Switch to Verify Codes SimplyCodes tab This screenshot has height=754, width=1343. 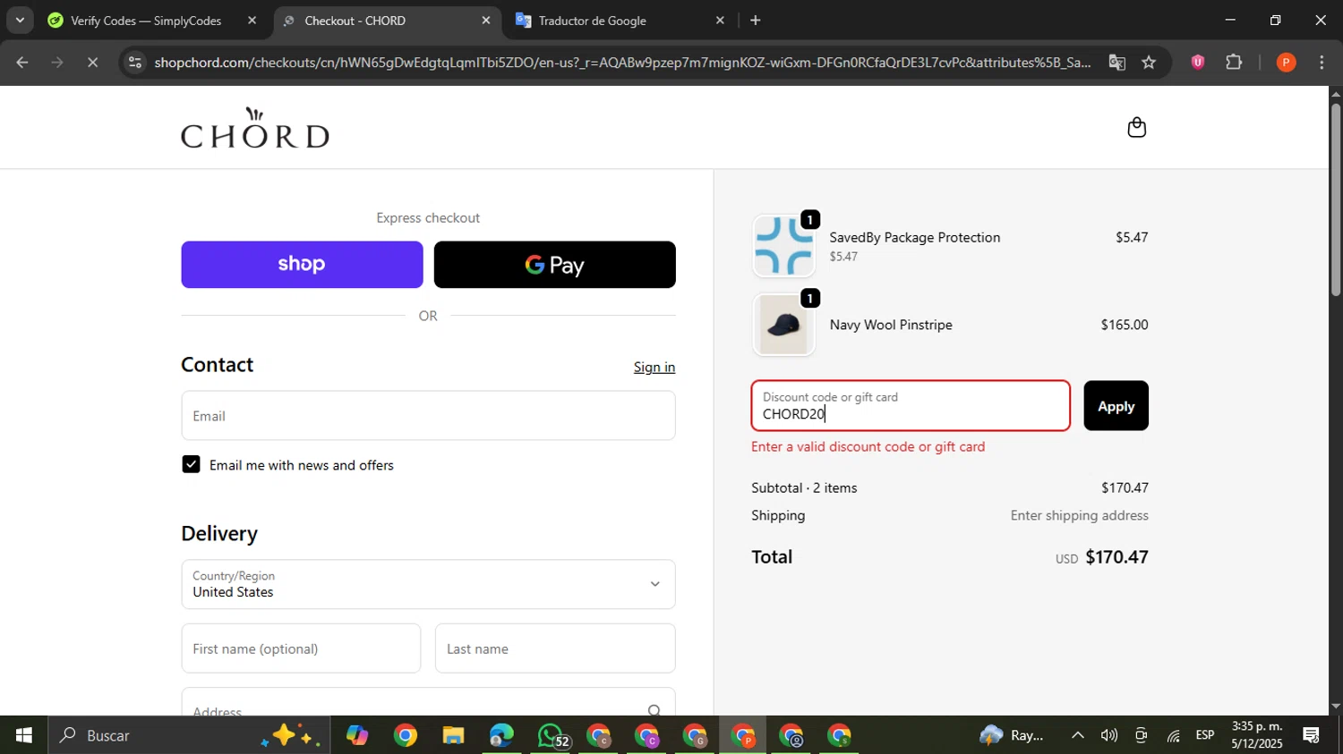click(x=153, y=20)
